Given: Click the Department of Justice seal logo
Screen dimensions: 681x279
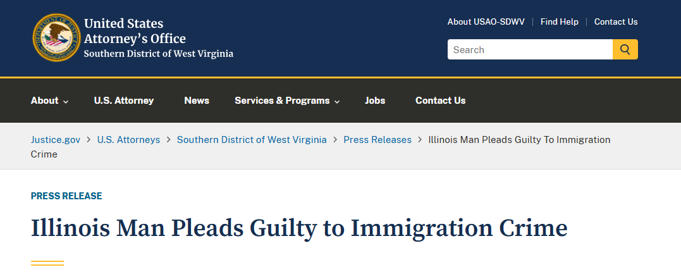Looking at the screenshot, I should pos(56,37).
